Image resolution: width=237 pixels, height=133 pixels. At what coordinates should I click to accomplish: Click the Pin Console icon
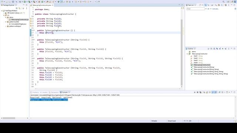[x=219, y=92]
